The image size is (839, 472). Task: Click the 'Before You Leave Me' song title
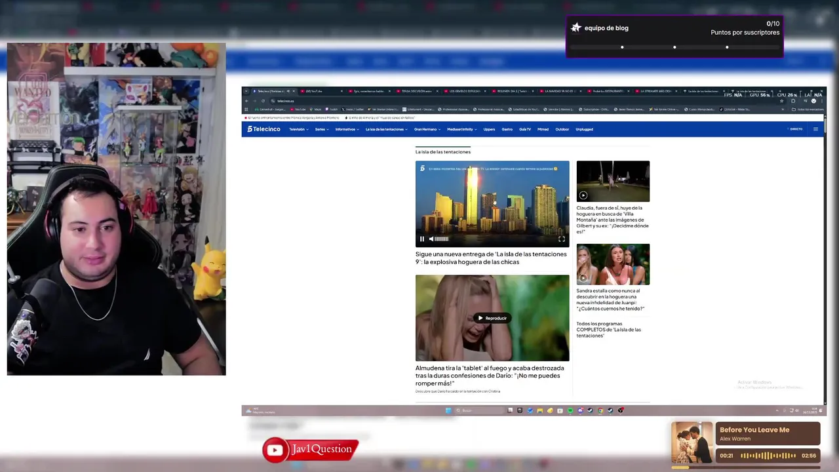(x=754, y=430)
